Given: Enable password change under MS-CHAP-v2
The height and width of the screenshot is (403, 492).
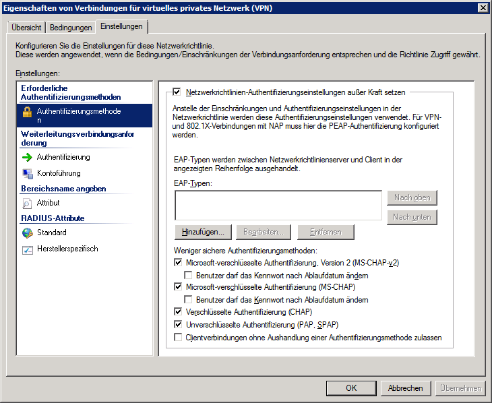Looking at the screenshot, I should click(189, 275).
